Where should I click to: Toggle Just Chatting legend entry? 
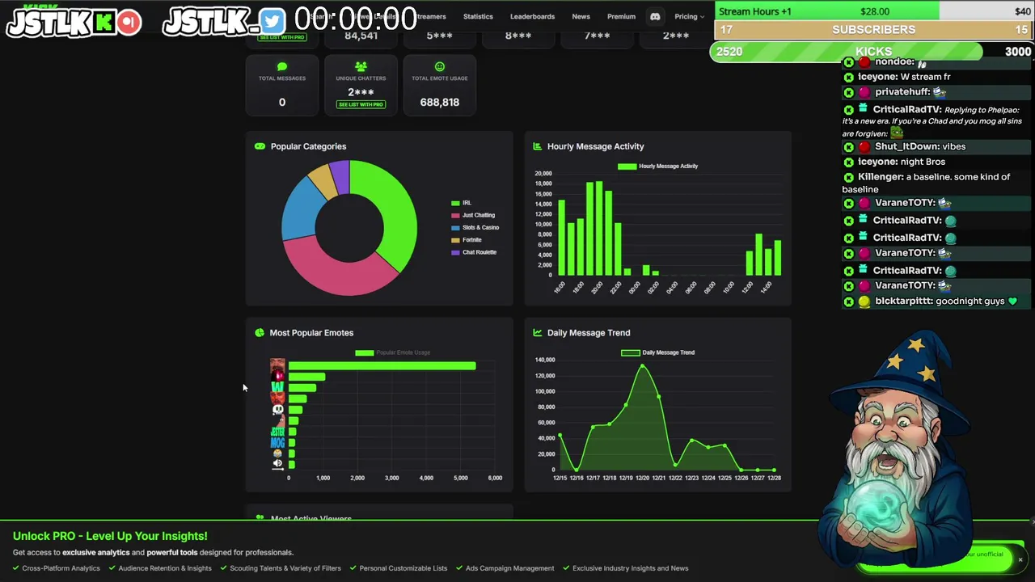pos(473,215)
